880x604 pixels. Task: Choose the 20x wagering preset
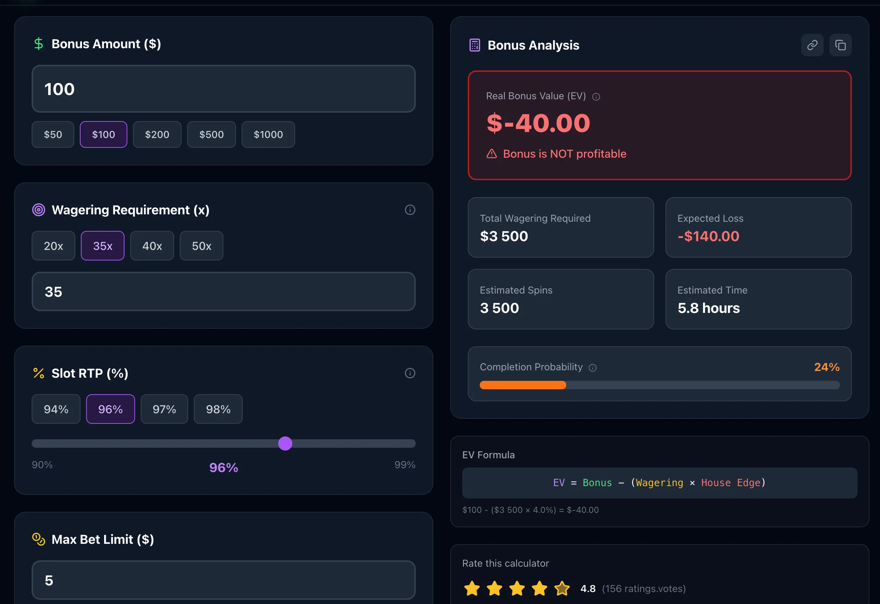53,246
